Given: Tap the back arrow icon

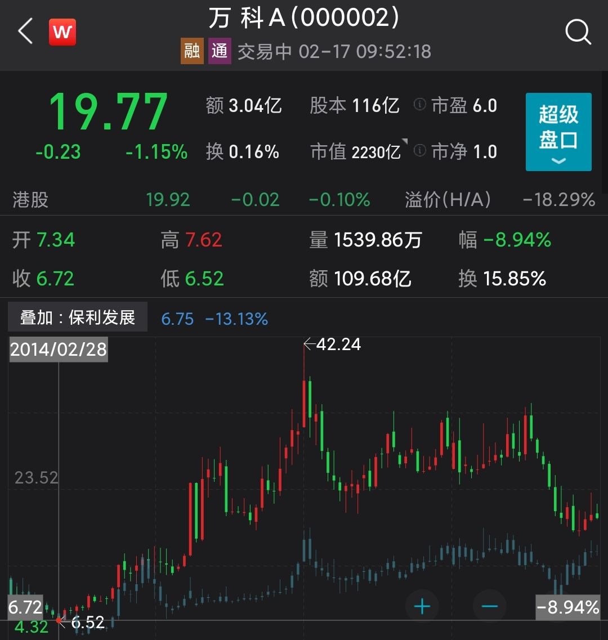Looking at the screenshot, I should point(25,31).
